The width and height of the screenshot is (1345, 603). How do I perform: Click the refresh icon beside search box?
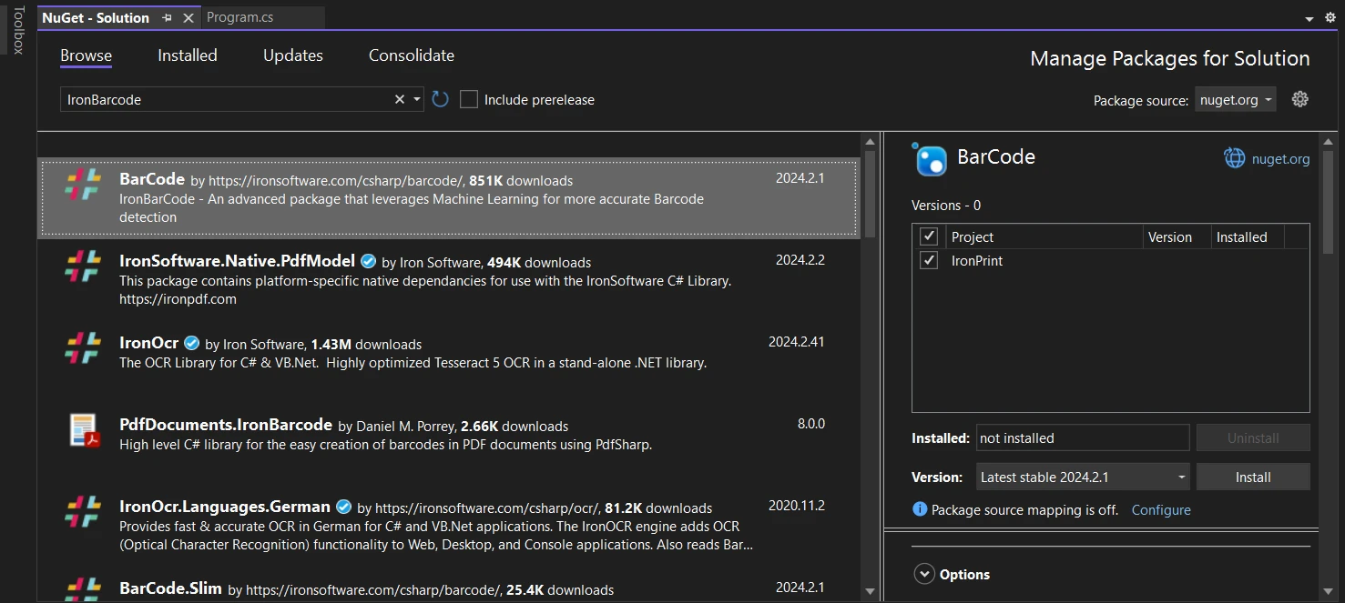tap(441, 99)
